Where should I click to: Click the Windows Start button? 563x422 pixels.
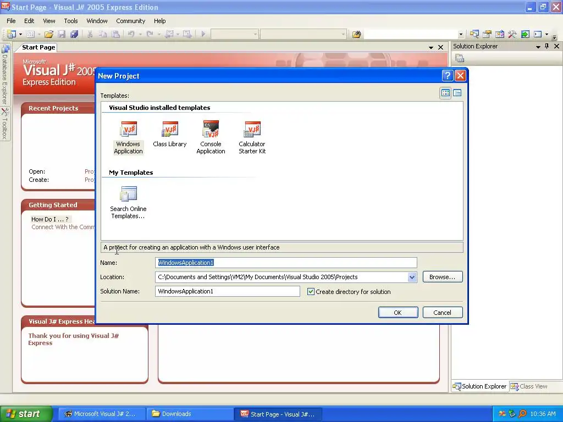click(x=26, y=414)
